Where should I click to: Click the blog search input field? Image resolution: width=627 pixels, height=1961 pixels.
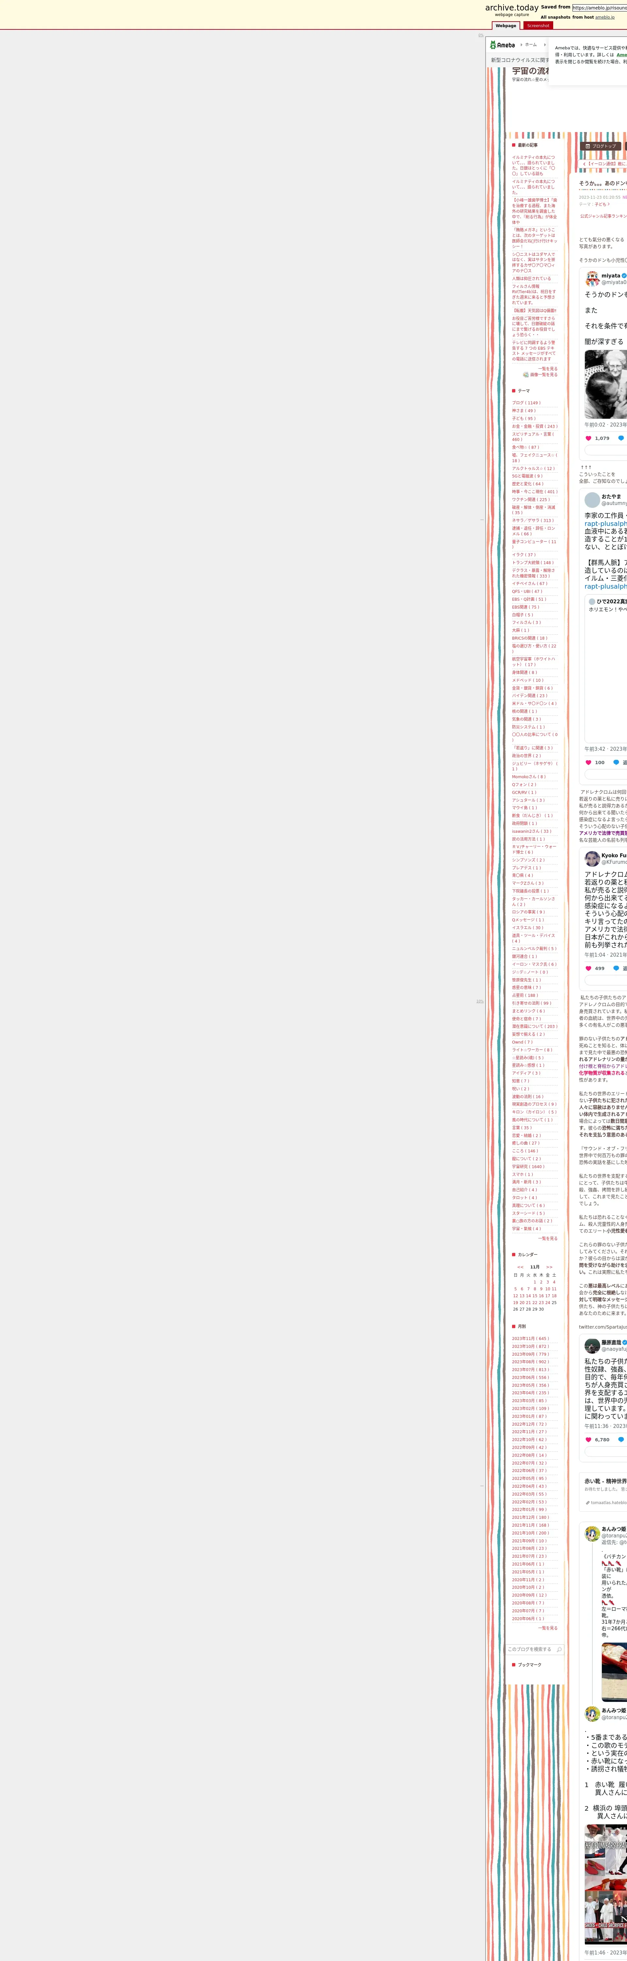(x=530, y=1650)
